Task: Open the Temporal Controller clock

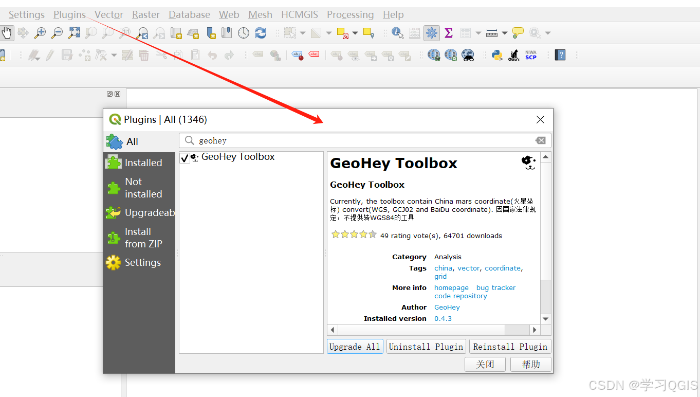Action: 244,33
